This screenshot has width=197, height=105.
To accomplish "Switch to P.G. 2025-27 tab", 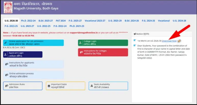I will [75, 21].
